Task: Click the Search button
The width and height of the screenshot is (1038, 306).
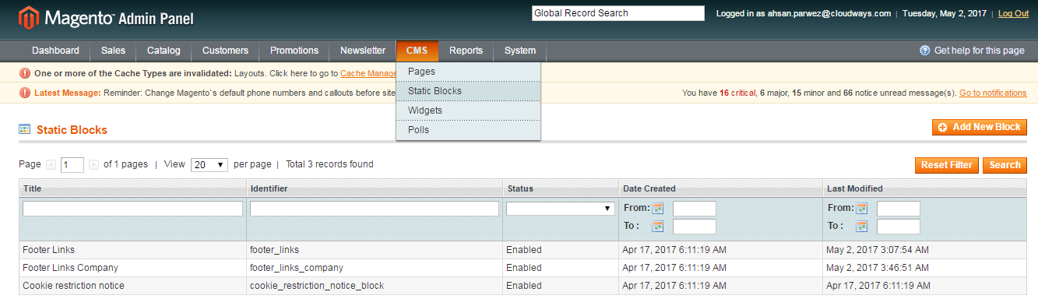Action: tap(1005, 165)
